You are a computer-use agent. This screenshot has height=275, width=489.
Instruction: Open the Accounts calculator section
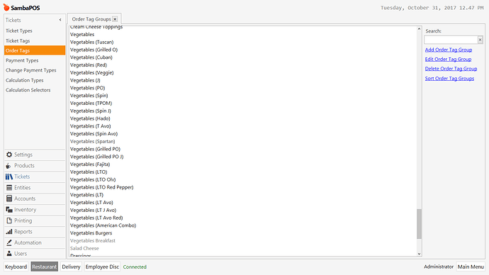[35, 198]
